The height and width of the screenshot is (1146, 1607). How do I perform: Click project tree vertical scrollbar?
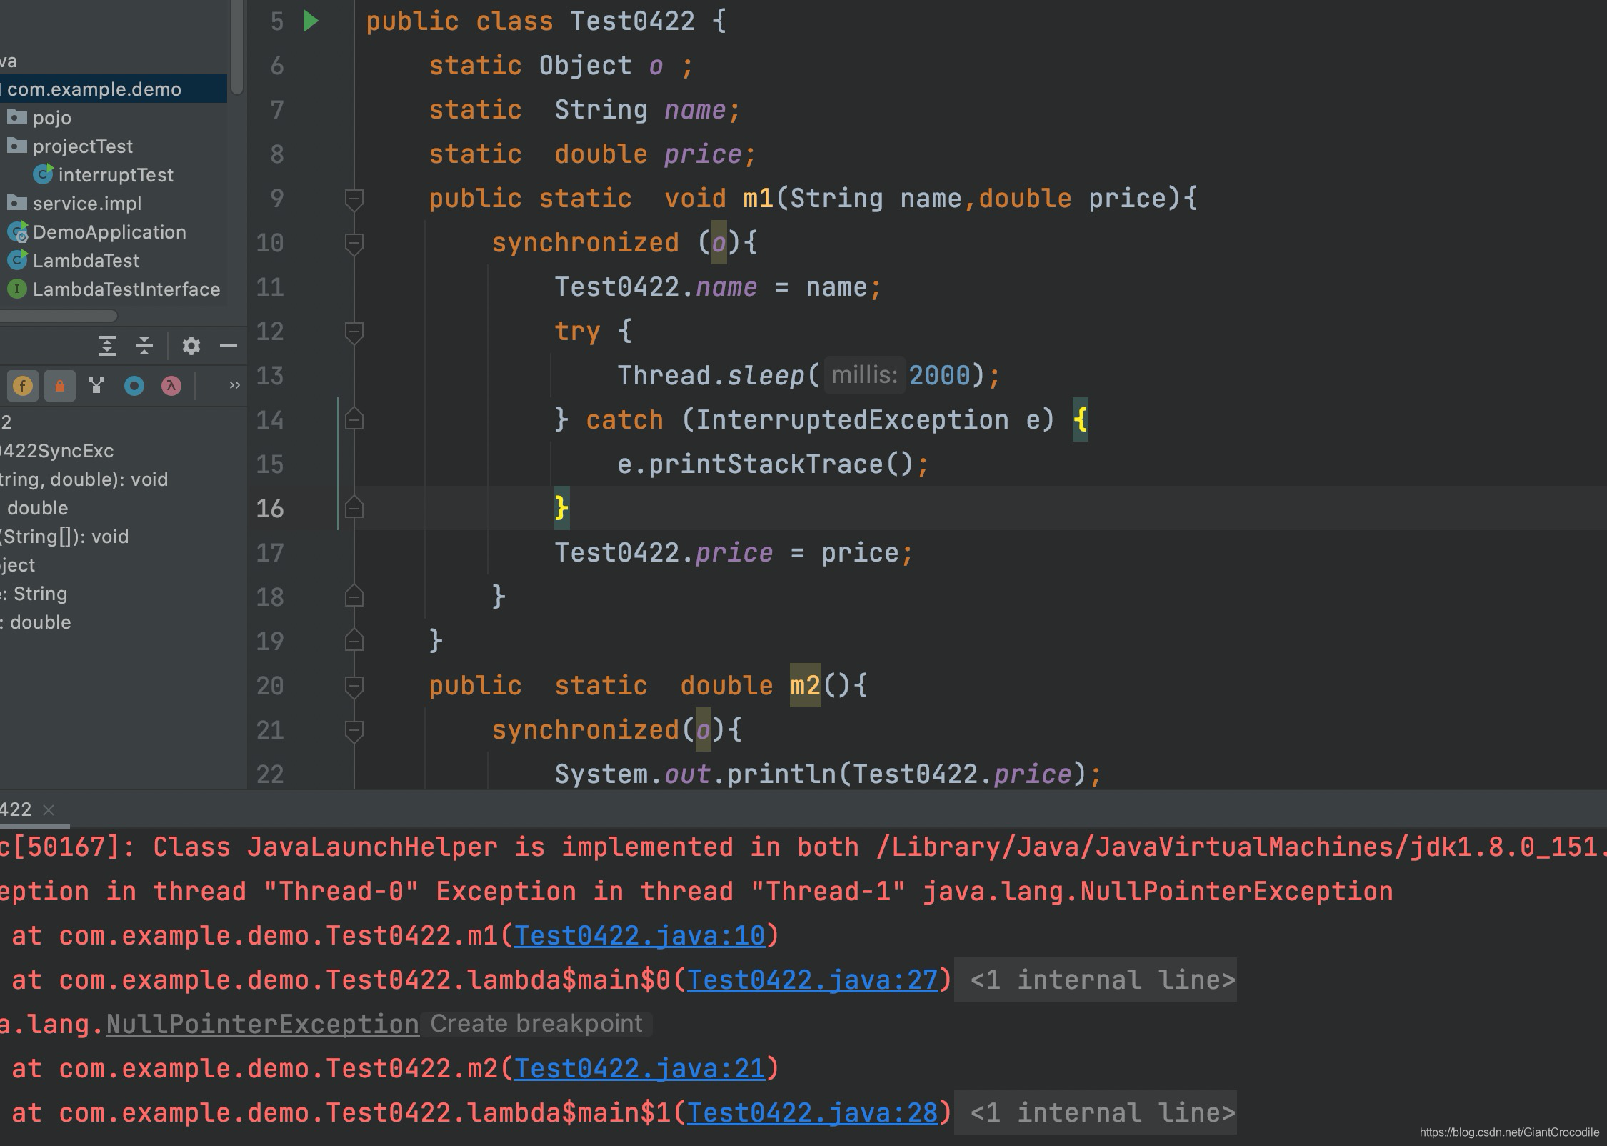click(237, 46)
